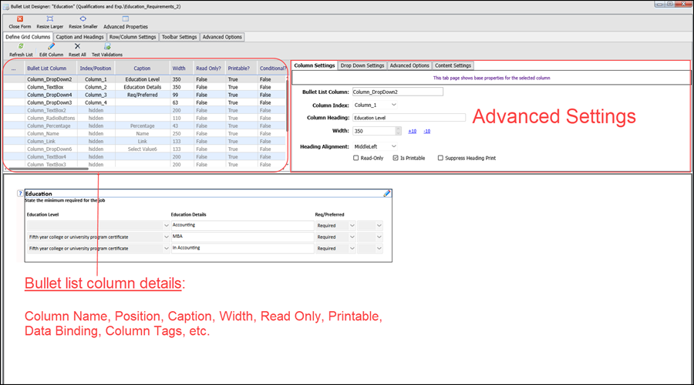Toggle the Read-Only checkbox
Image resolution: width=694 pixels, height=385 pixels.
pos(355,158)
